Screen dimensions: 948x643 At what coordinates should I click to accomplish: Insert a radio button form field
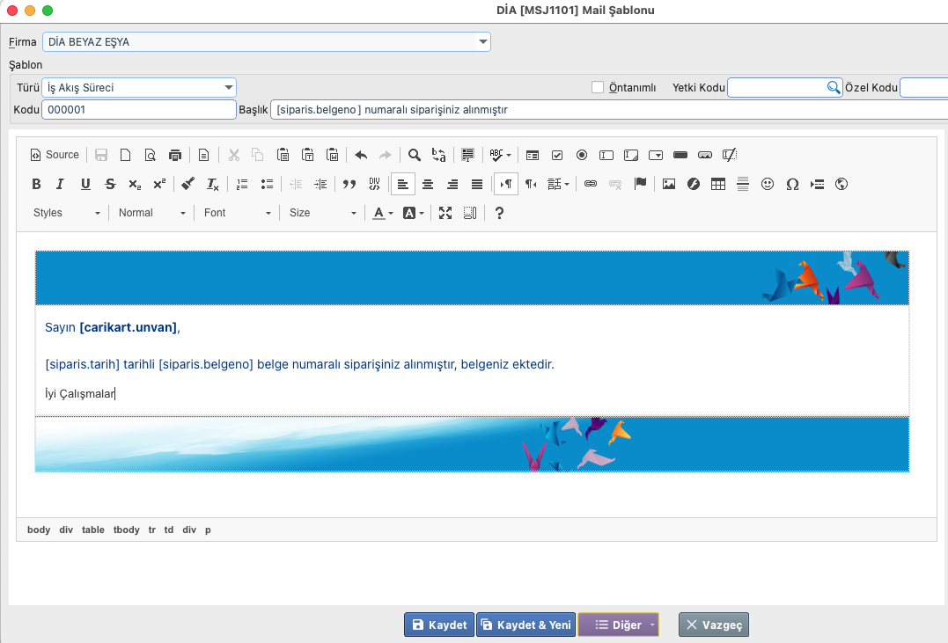[582, 155]
